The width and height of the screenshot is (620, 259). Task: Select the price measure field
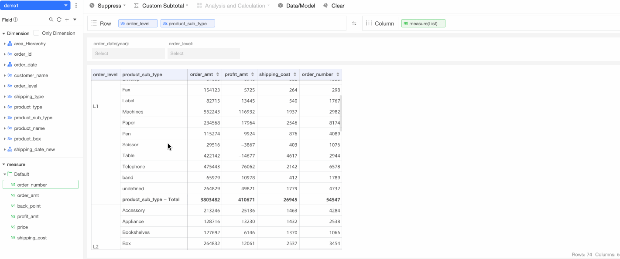[x=23, y=227]
